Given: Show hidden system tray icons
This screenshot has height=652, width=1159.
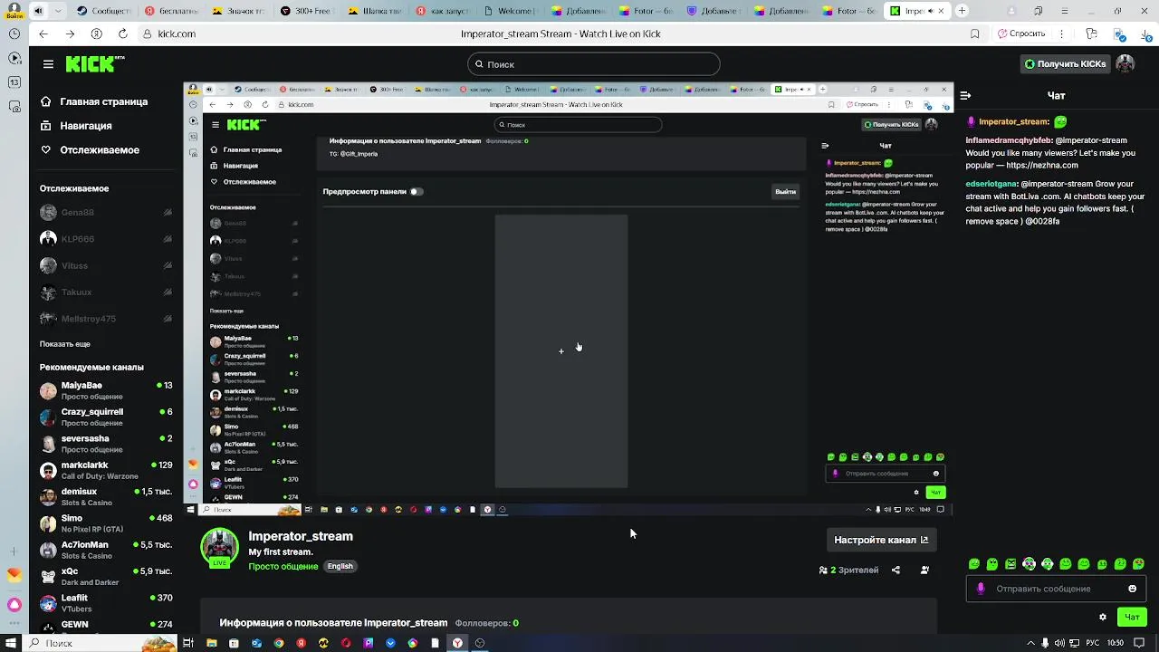Looking at the screenshot, I should coord(1033,643).
